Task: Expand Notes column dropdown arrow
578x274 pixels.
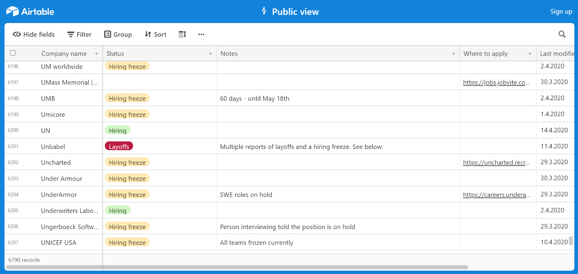Action: point(453,54)
